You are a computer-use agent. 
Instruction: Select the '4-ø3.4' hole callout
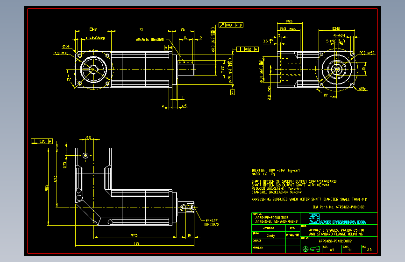[x=339, y=35]
